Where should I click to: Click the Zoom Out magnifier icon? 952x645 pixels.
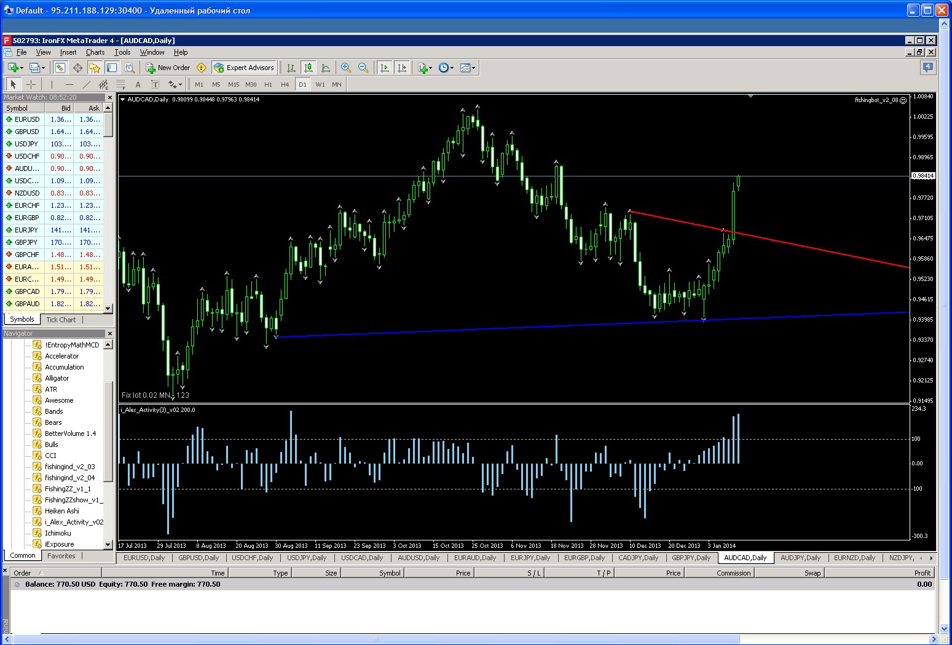[363, 68]
